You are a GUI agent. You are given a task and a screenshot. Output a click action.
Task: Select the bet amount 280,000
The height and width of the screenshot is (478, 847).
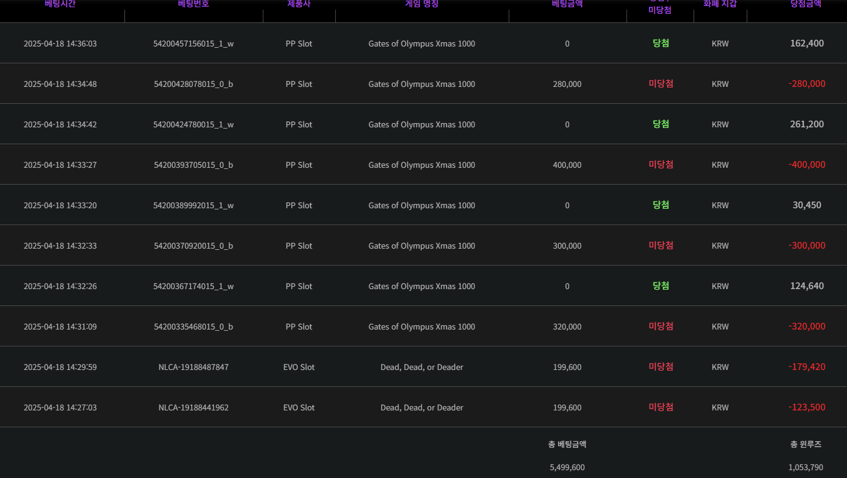(567, 84)
